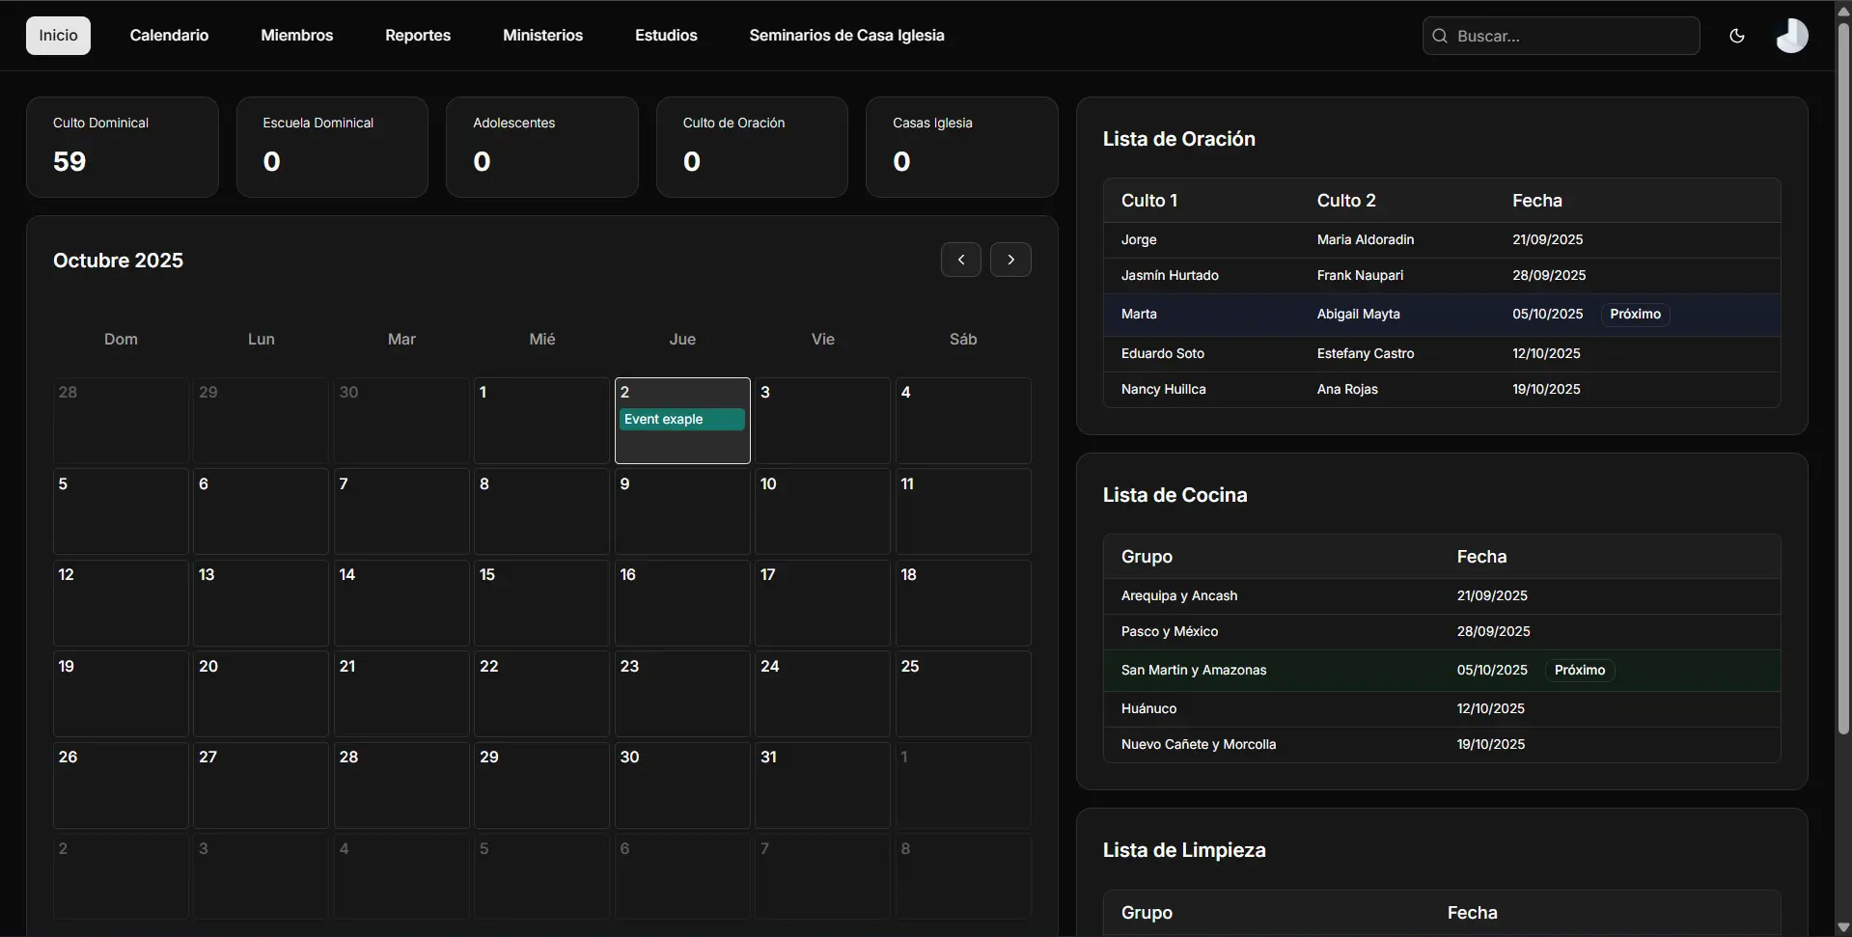Screen dimensions: 1852x937
Task: Click the search magnifier icon
Action: pos(1440,36)
